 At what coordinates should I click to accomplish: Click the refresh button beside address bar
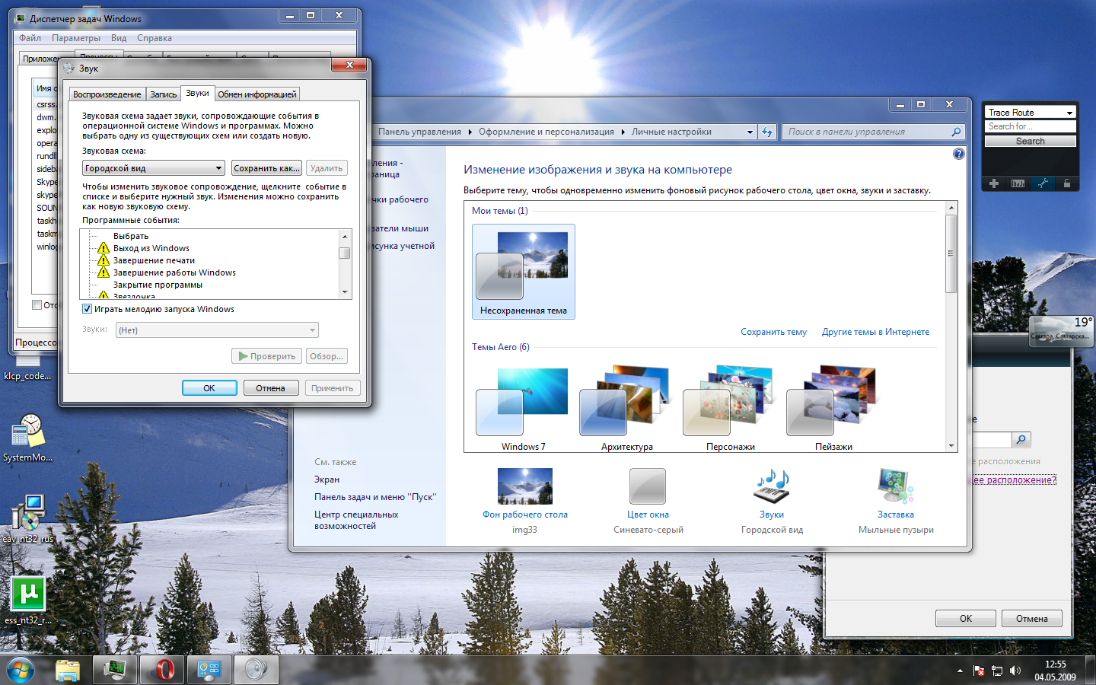tap(767, 132)
